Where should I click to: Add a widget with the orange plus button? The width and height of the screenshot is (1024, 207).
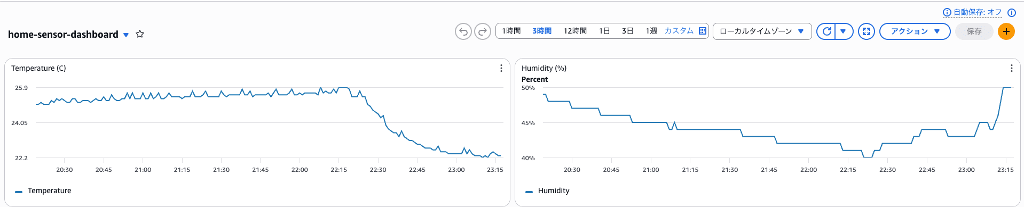pyautogui.click(x=1006, y=31)
